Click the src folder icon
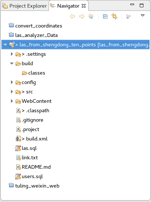The width and height of the screenshot is (151, 202). pyautogui.click(x=18, y=92)
